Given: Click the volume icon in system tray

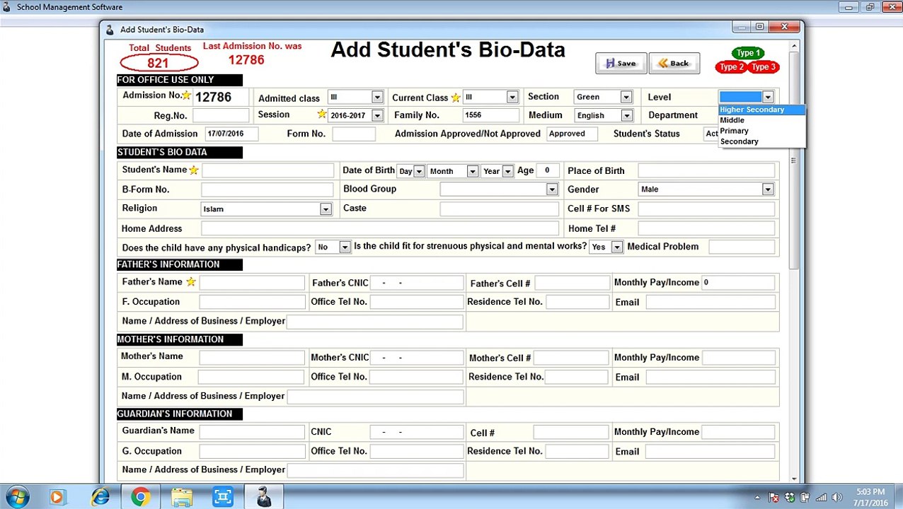Looking at the screenshot, I should click(x=836, y=498).
